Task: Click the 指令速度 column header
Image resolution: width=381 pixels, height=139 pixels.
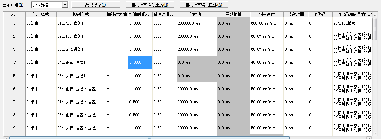Action: (267, 15)
